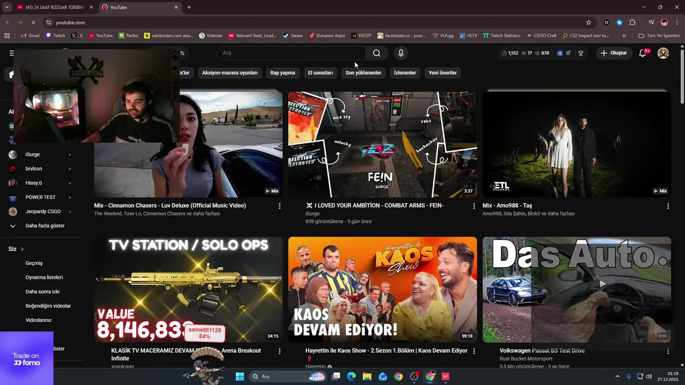
Task: Click the Windows taskbar search box
Action: [x=288, y=376]
